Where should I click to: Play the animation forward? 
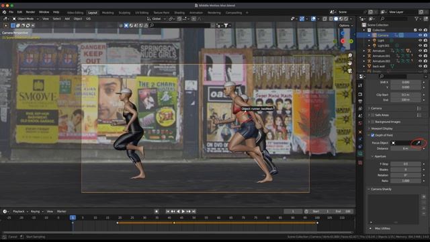[x=183, y=212]
